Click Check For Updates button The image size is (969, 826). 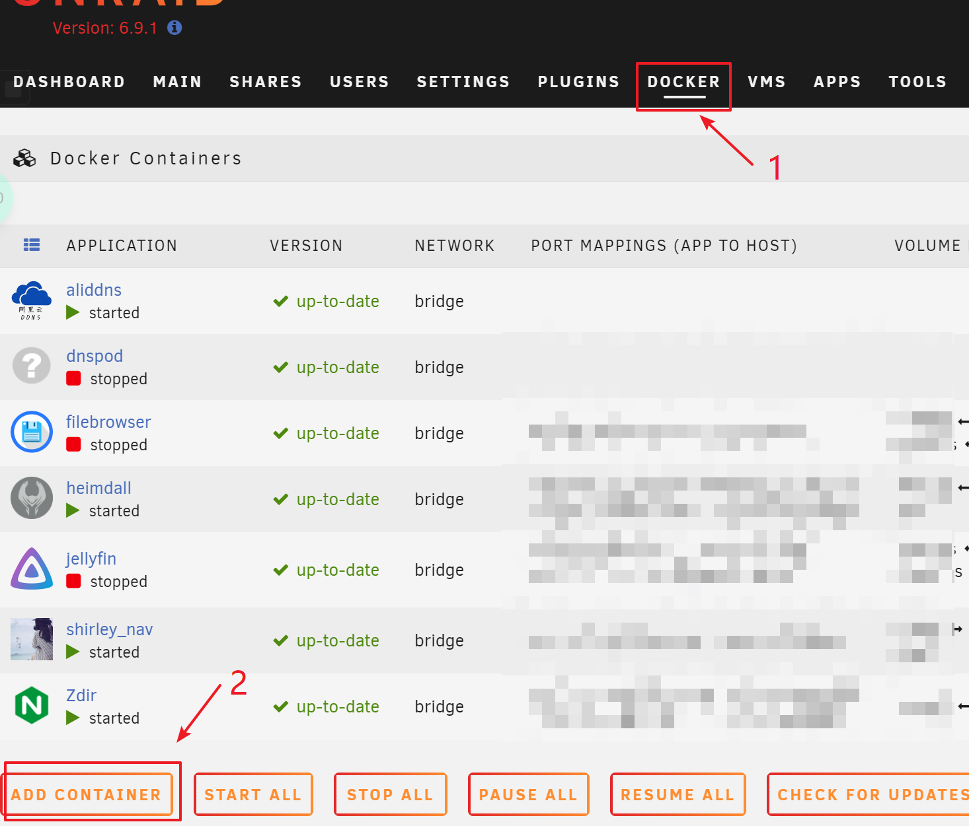pos(869,794)
